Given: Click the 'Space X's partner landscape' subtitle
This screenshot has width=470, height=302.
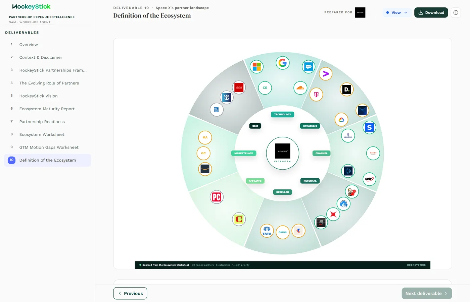Looking at the screenshot, I should pos(182,8).
